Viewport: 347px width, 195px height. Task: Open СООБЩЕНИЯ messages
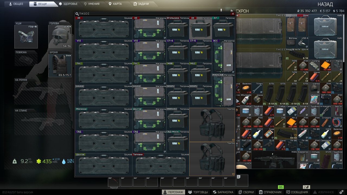(x=298, y=192)
